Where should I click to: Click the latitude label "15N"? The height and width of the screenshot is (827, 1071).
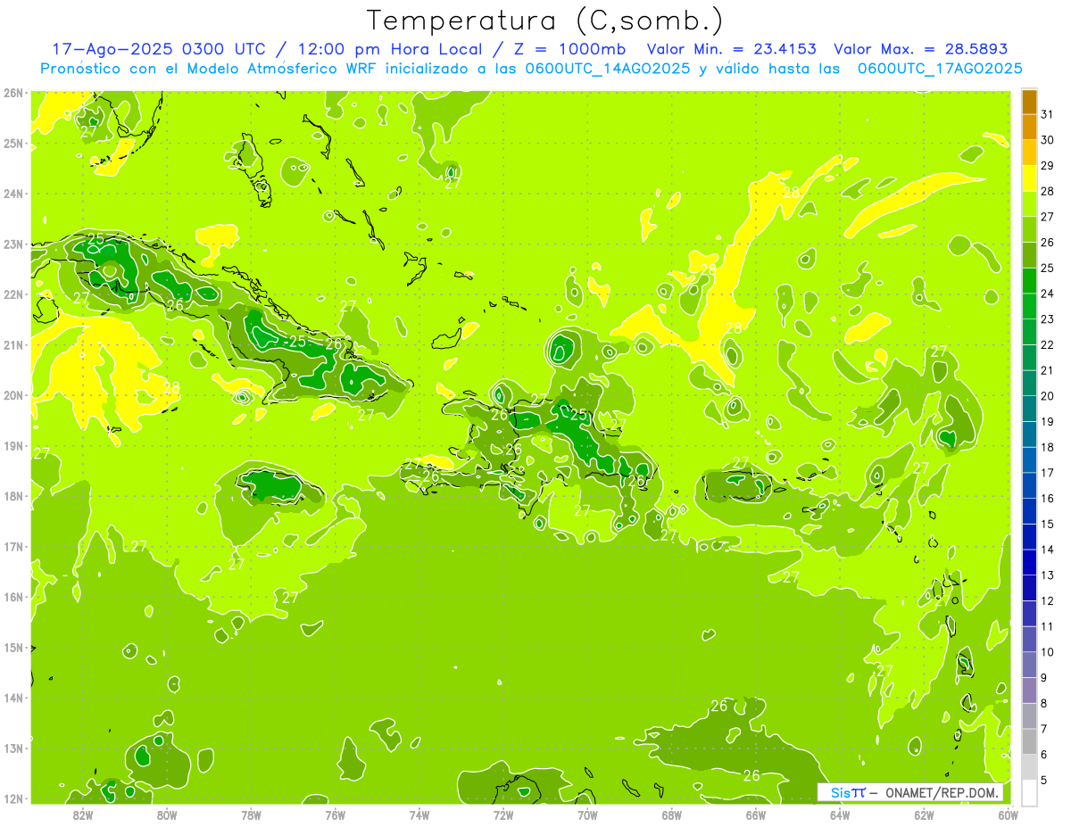(x=12, y=647)
